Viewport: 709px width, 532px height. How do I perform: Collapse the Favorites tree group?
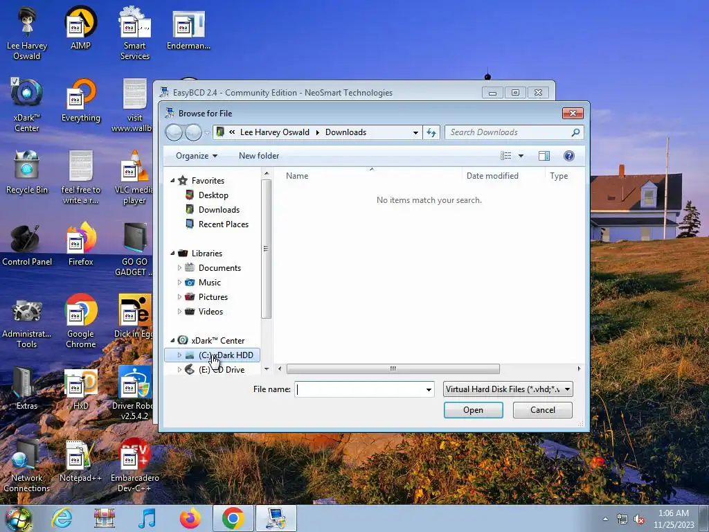pyautogui.click(x=172, y=181)
